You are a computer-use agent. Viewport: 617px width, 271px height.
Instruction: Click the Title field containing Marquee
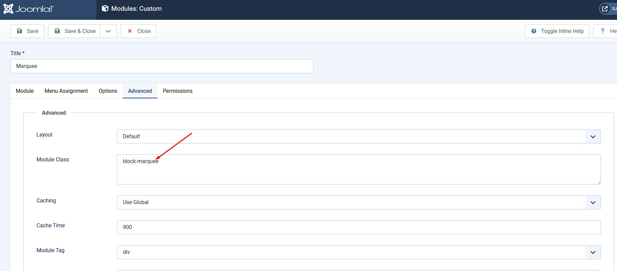click(x=162, y=66)
